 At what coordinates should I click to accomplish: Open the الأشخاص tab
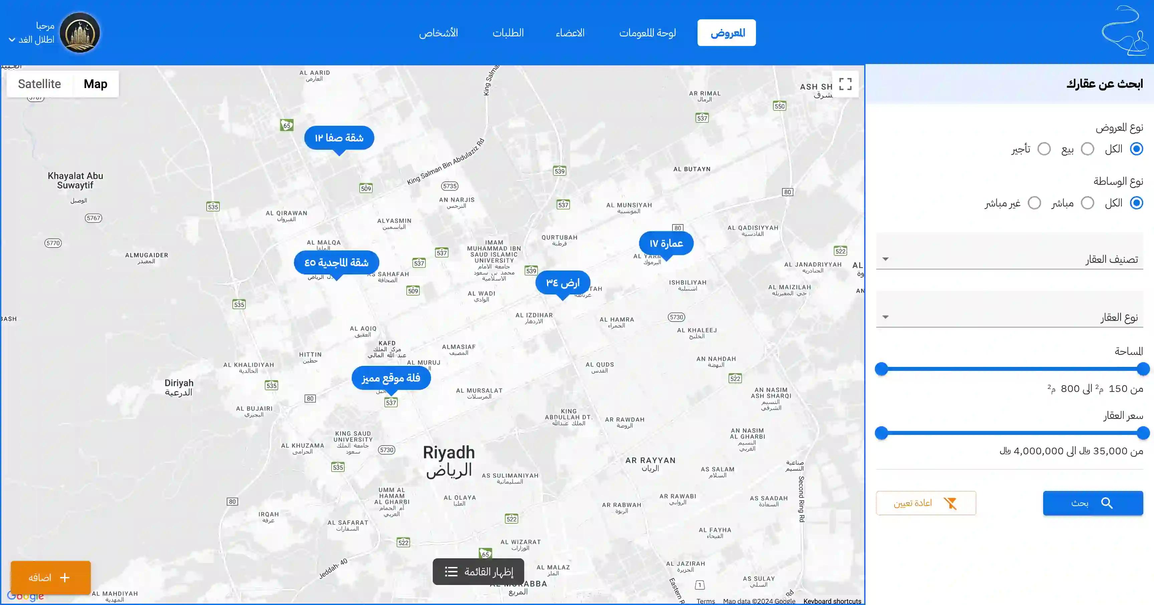click(438, 33)
